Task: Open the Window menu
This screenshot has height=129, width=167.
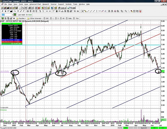Action: point(82,4)
